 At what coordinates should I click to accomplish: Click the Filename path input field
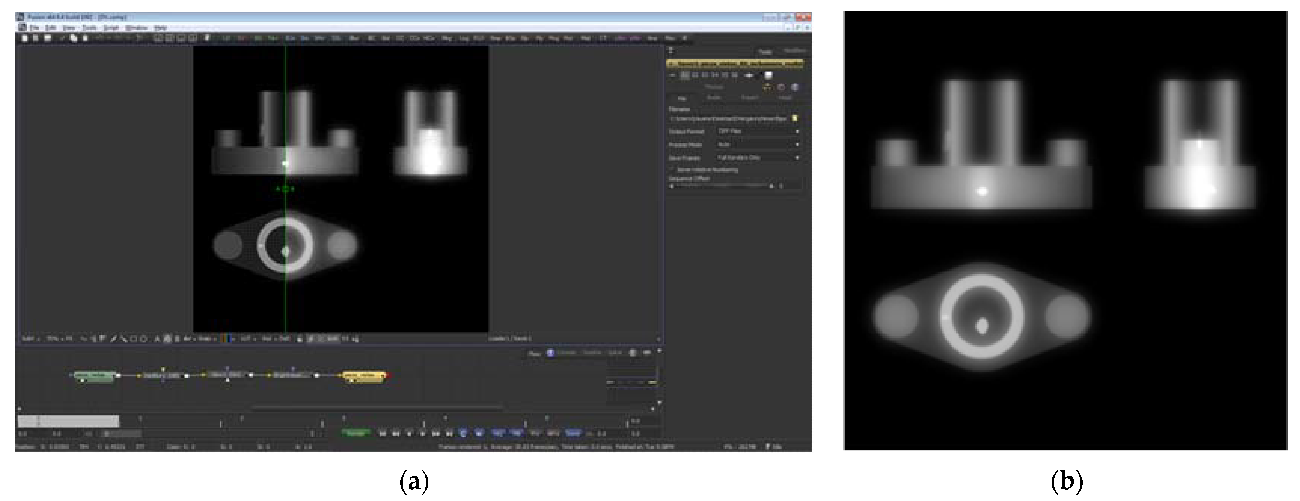tap(729, 119)
